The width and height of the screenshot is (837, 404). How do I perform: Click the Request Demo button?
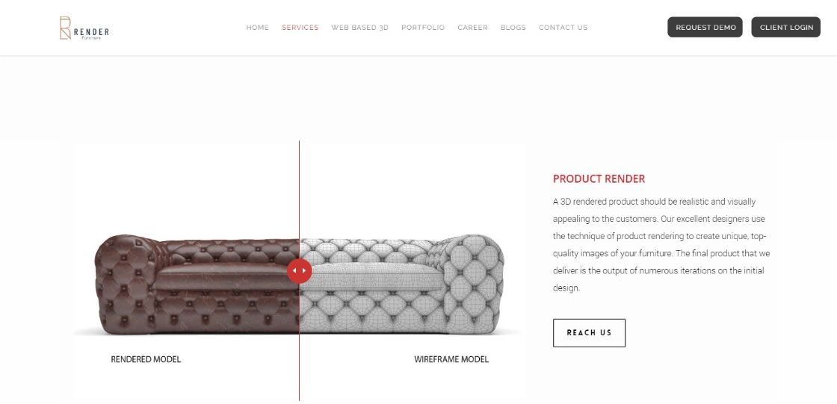point(705,27)
